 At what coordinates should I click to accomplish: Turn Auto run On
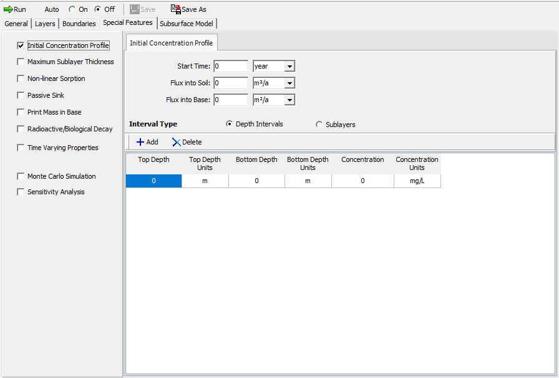point(72,9)
